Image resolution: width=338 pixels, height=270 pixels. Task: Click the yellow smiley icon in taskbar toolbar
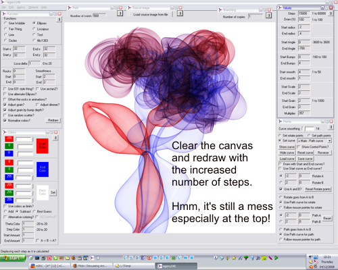tap(264, 258)
